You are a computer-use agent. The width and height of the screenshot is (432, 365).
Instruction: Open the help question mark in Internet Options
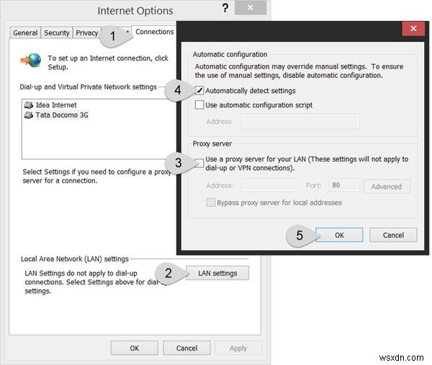pos(225,8)
